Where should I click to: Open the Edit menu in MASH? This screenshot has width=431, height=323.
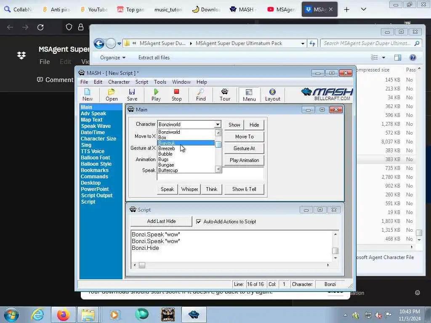tap(98, 82)
